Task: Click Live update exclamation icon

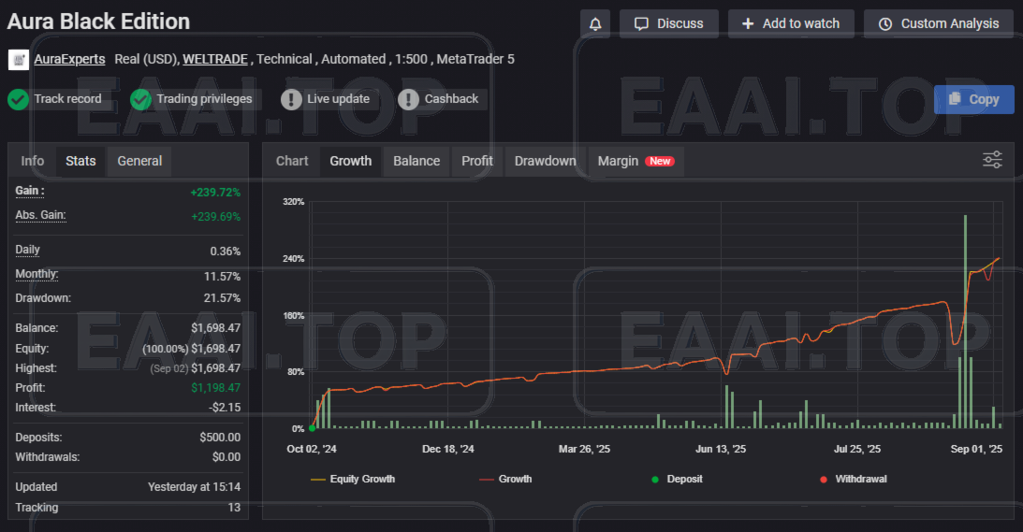Action: coord(291,99)
